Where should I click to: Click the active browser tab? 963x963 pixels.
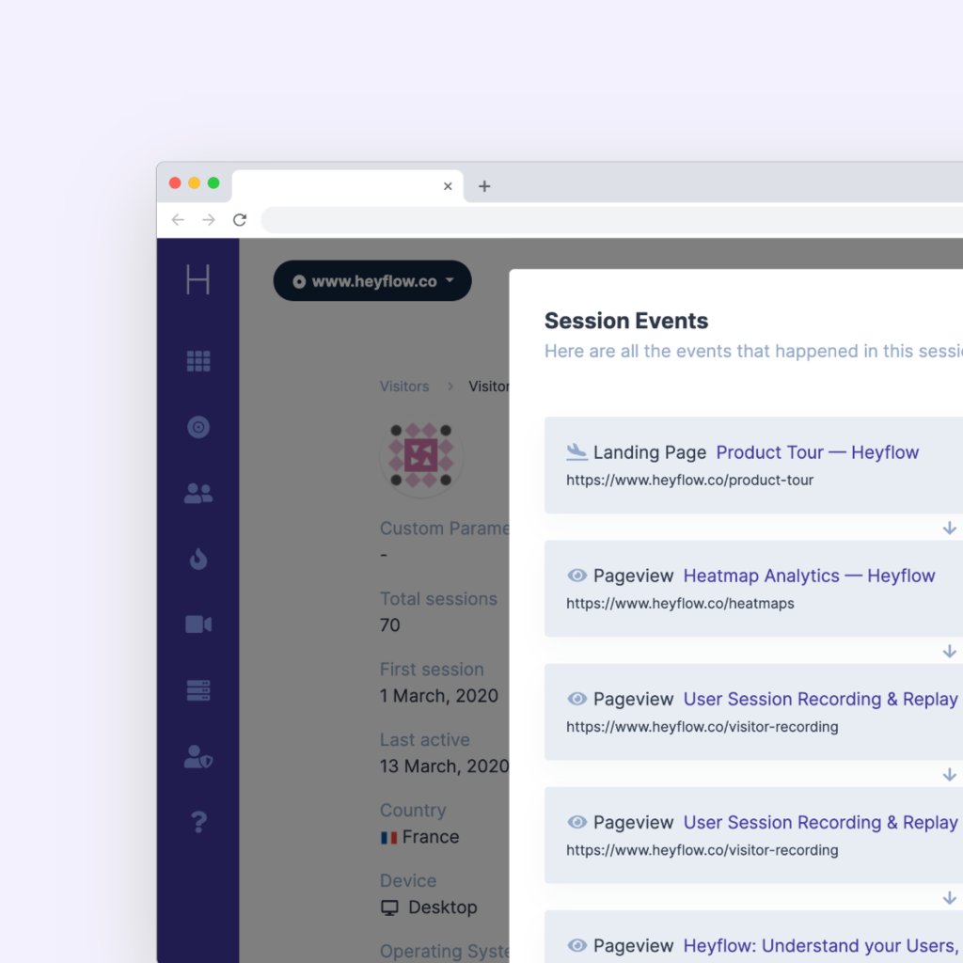348,186
